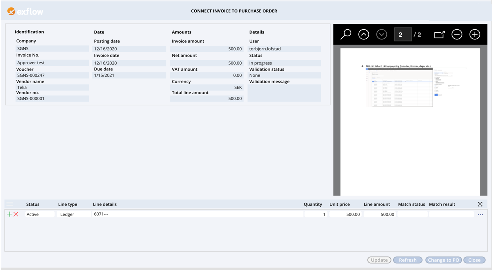Select the Unit price column header
Screen dimensions: 492x271
[x=339, y=204]
